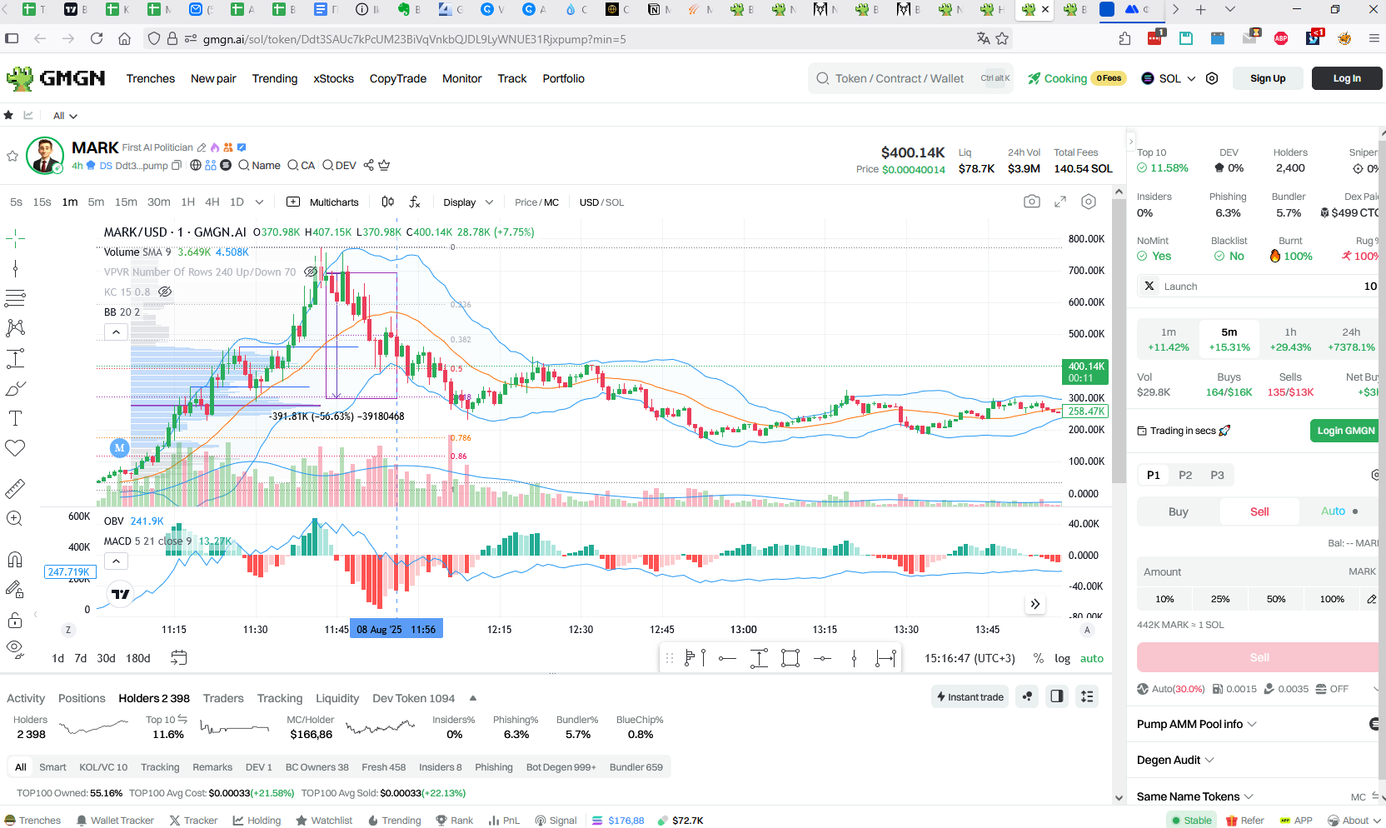
Task: Switch currency to SOL
Action: tap(616, 202)
